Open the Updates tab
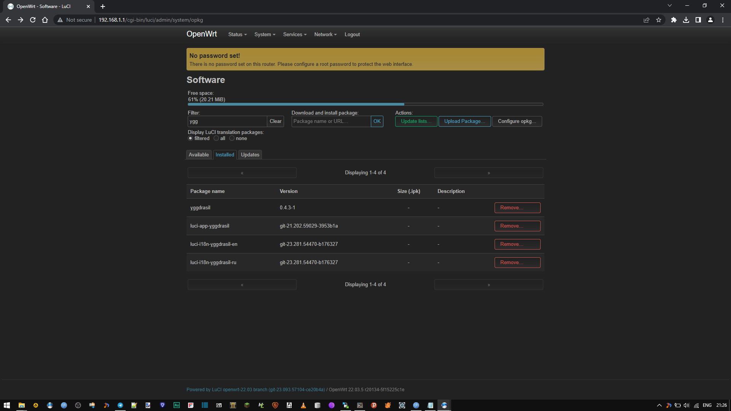This screenshot has width=731, height=411. tap(250, 155)
